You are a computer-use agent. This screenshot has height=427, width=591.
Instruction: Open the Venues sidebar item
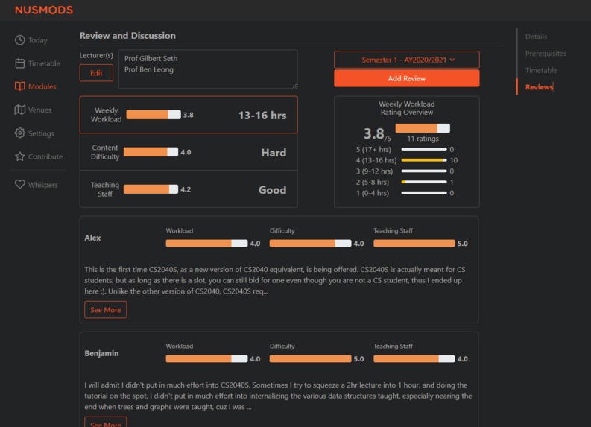pyautogui.click(x=33, y=110)
